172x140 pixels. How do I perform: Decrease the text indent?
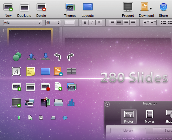(x=146, y=23)
